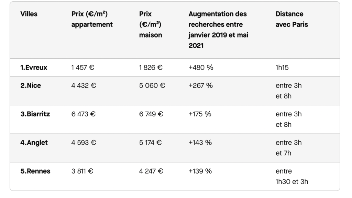Click the Villes column header
This screenshot has width=352, height=198.
point(29,14)
